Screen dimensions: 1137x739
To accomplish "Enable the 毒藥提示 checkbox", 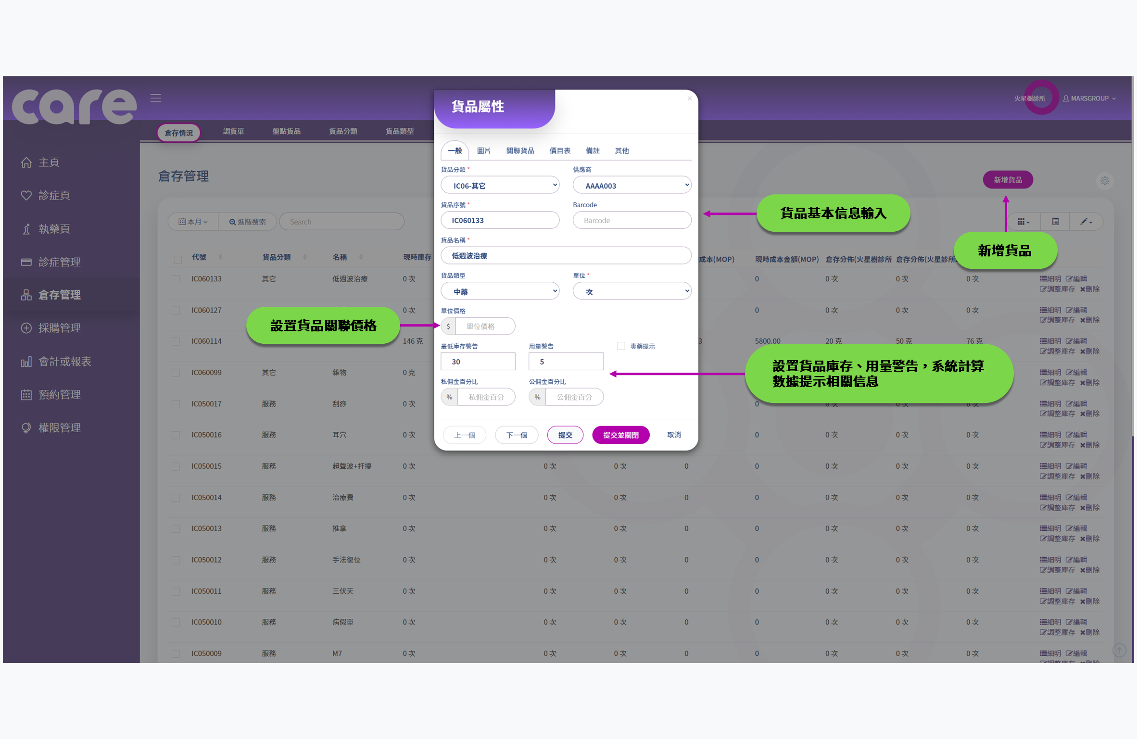I will point(621,346).
